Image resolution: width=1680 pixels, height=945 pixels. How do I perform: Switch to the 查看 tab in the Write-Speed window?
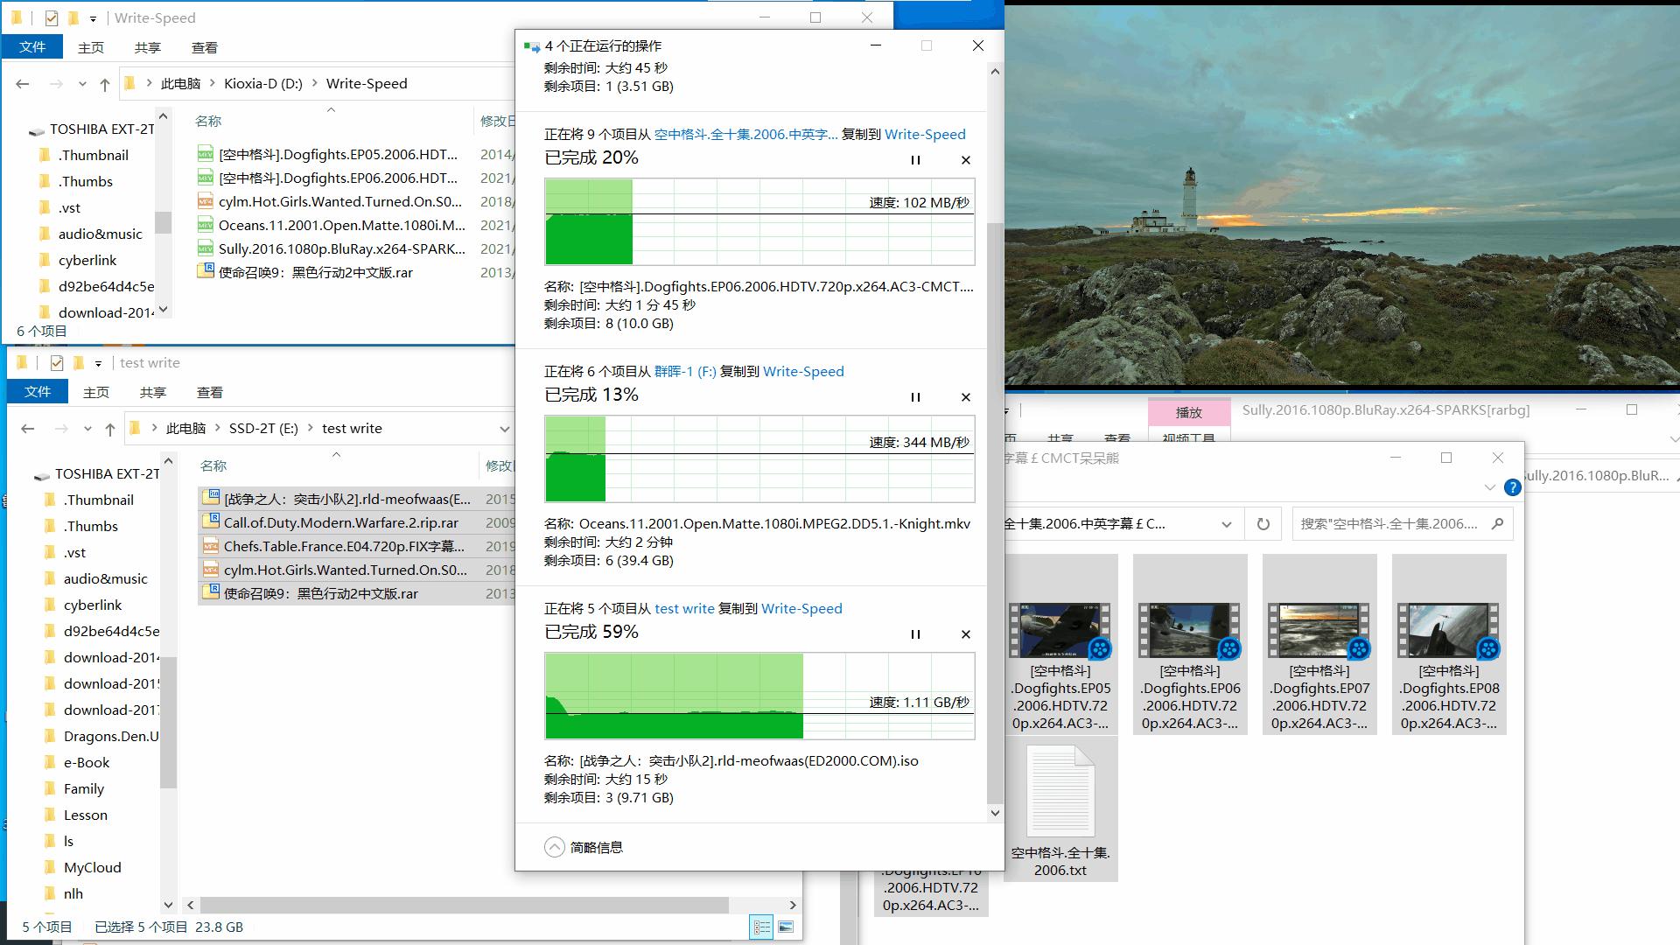205,47
